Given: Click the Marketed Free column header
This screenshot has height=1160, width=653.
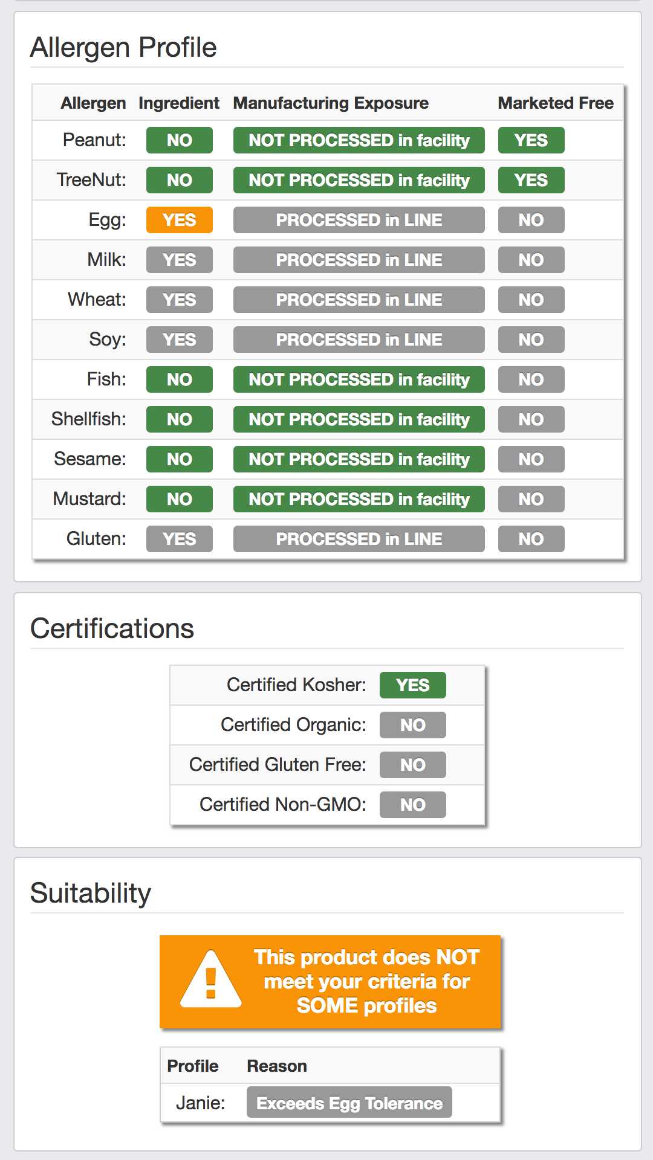Looking at the screenshot, I should pyautogui.click(x=556, y=103).
